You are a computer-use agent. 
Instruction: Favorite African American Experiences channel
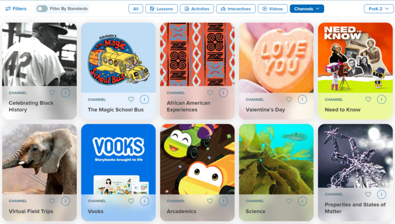pyautogui.click(x=210, y=93)
